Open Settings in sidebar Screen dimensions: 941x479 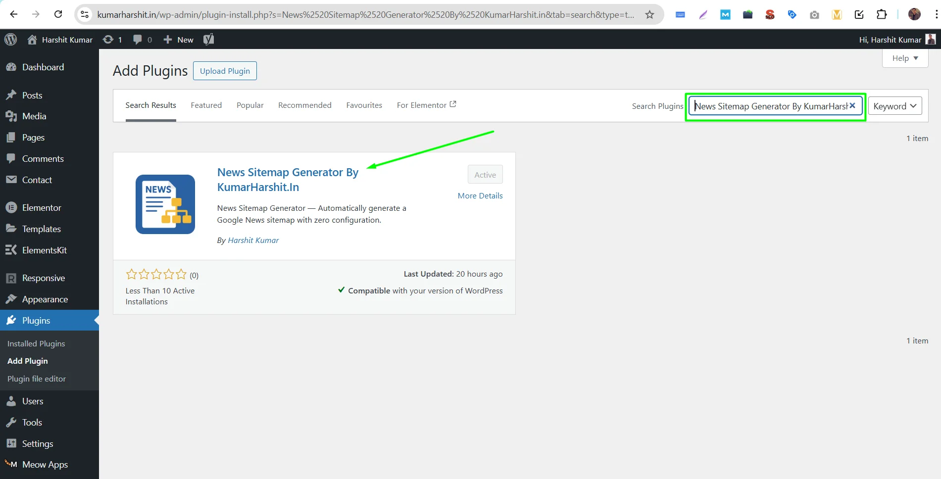pyautogui.click(x=50, y=444)
